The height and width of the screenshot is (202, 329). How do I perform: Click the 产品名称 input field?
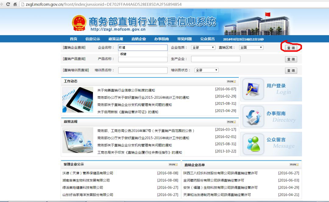click(x=143, y=59)
